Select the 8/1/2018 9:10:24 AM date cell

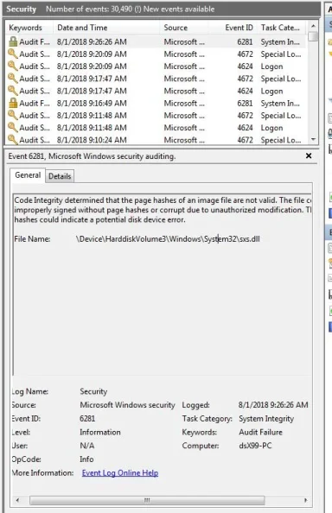click(92, 140)
